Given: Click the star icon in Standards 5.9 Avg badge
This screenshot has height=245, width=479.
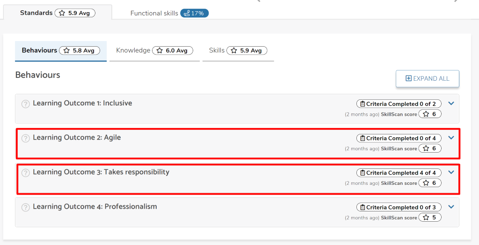Looking at the screenshot, I should 62,13.
